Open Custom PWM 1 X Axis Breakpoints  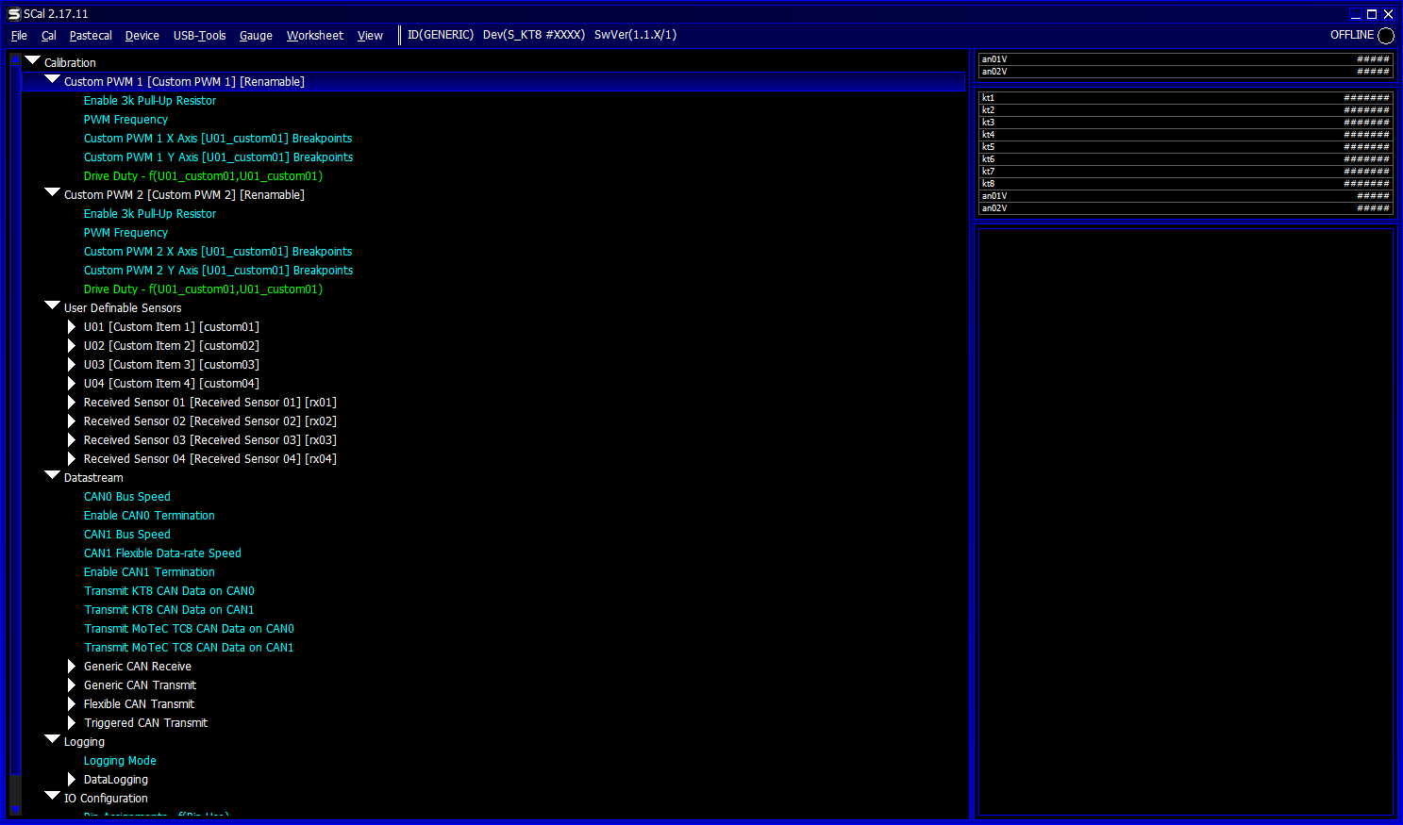(x=218, y=139)
